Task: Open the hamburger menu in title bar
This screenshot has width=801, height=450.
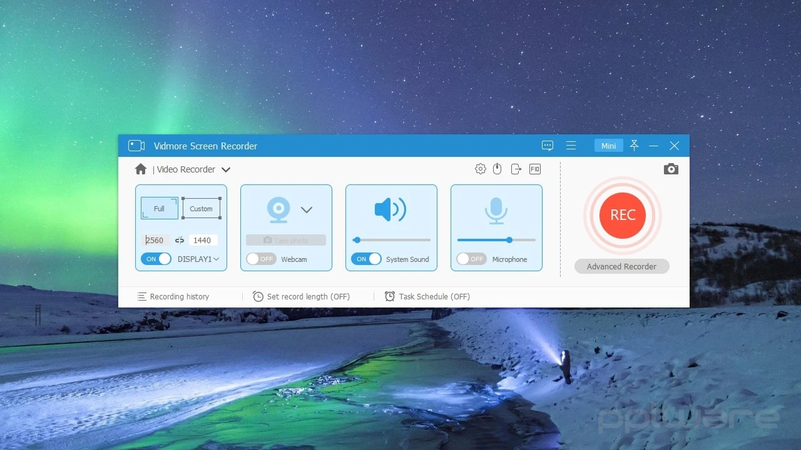Action: click(x=571, y=146)
